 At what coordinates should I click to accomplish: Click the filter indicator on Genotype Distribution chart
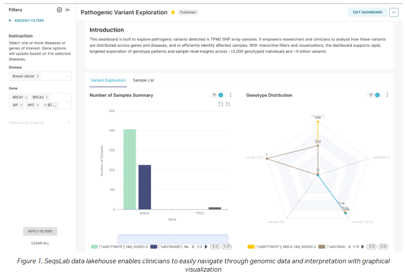pyautogui.click(x=374, y=95)
